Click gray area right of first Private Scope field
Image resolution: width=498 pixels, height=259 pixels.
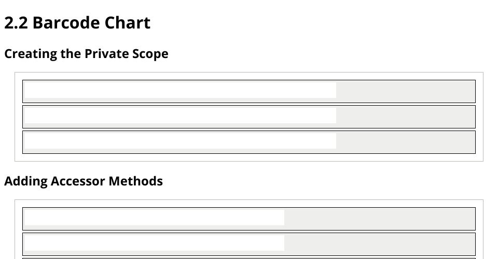pyautogui.click(x=405, y=91)
